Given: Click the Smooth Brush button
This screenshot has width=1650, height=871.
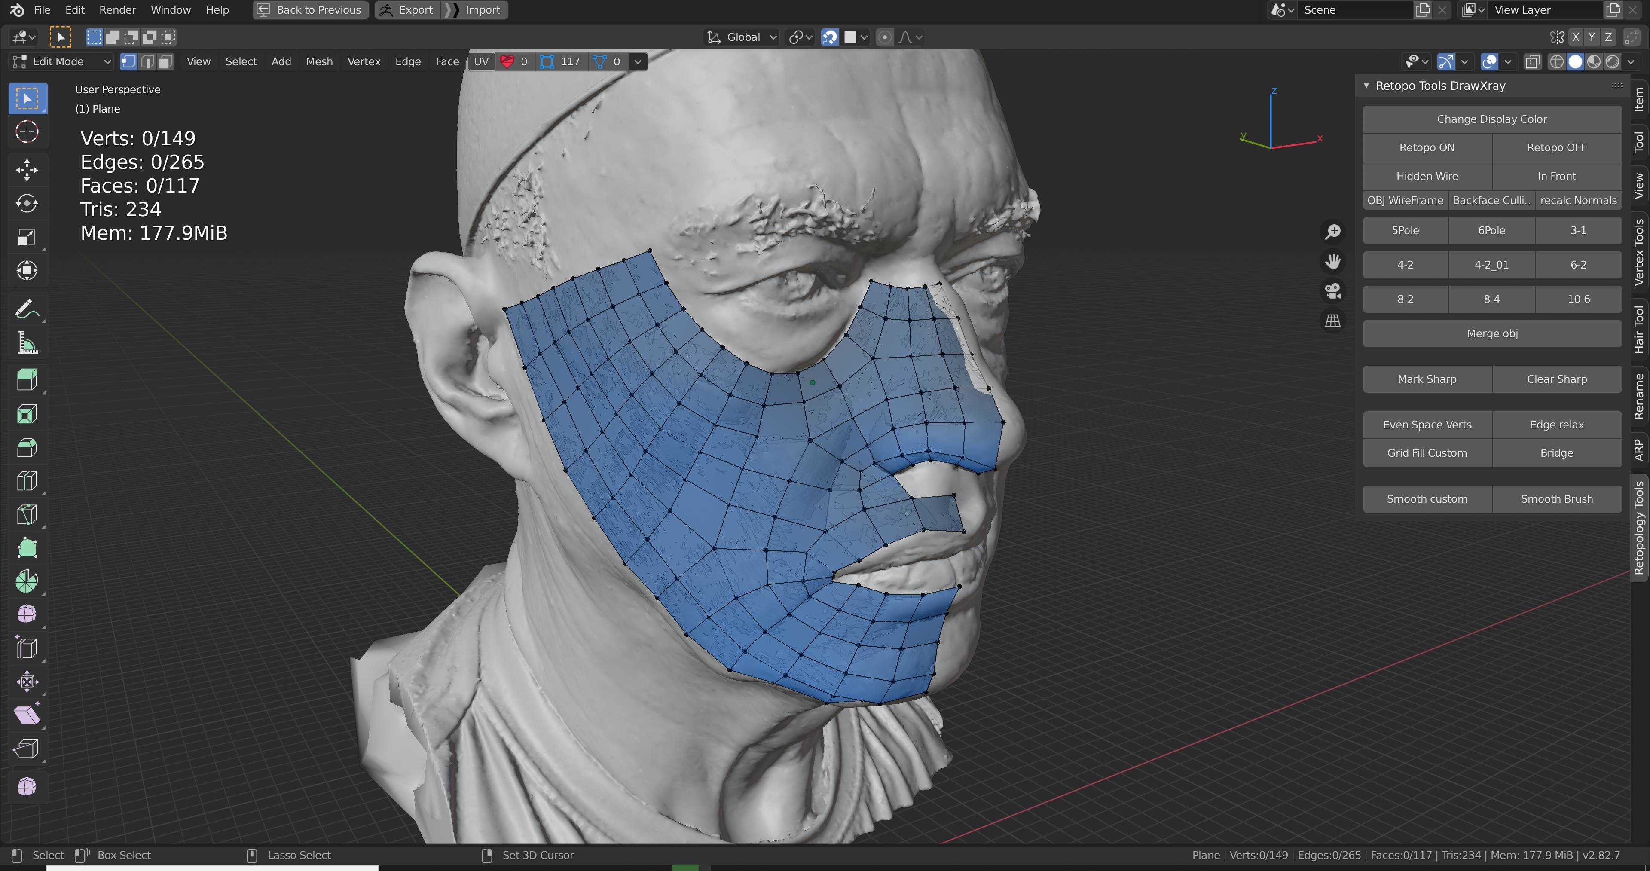Looking at the screenshot, I should (1556, 499).
